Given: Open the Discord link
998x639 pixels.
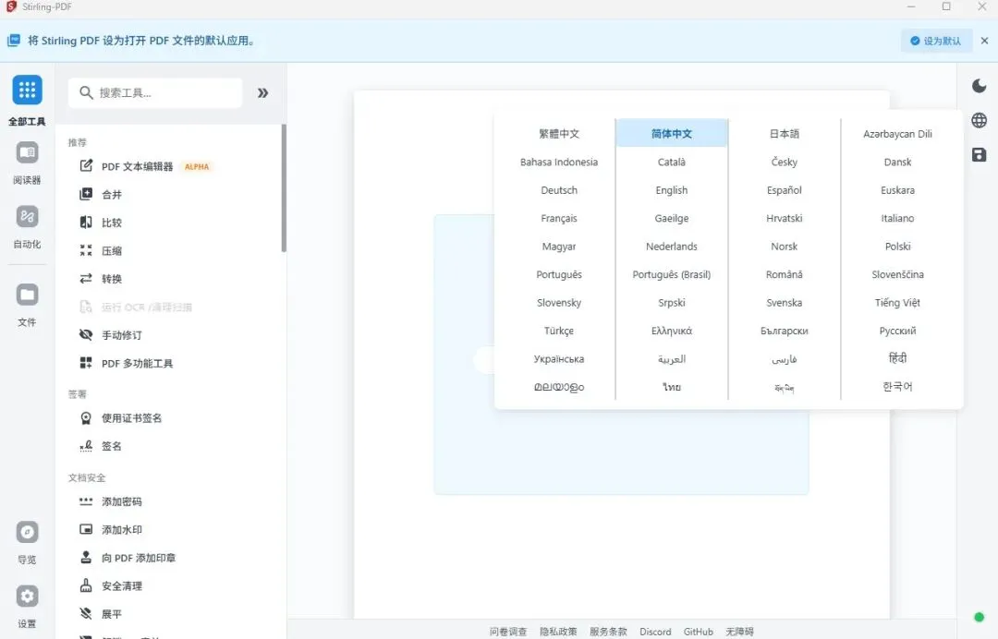Looking at the screenshot, I should 655,632.
